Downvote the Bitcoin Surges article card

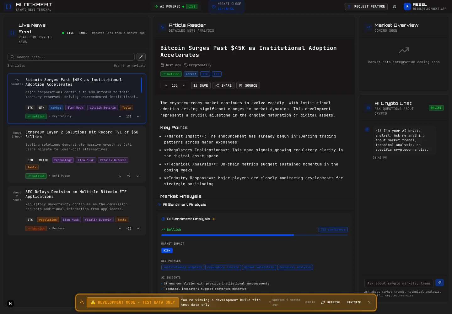[138, 116]
